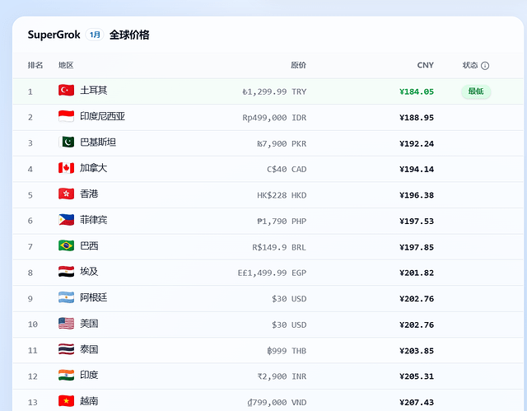The height and width of the screenshot is (411, 527).
Task: Select the 美国 region name
Action: point(89,324)
